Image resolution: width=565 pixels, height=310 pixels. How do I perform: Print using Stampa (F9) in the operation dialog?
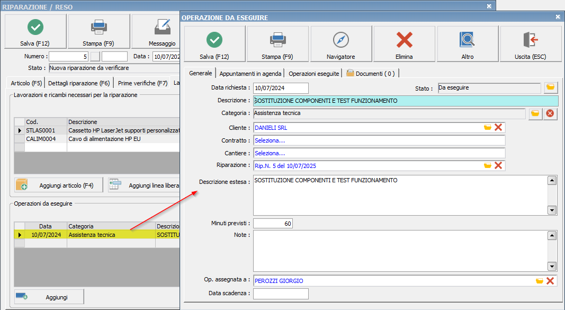tap(277, 45)
